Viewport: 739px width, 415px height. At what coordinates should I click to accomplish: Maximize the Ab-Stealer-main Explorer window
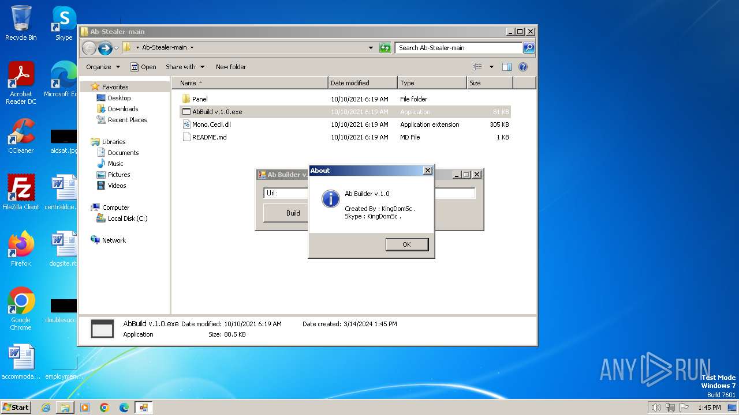(520, 32)
